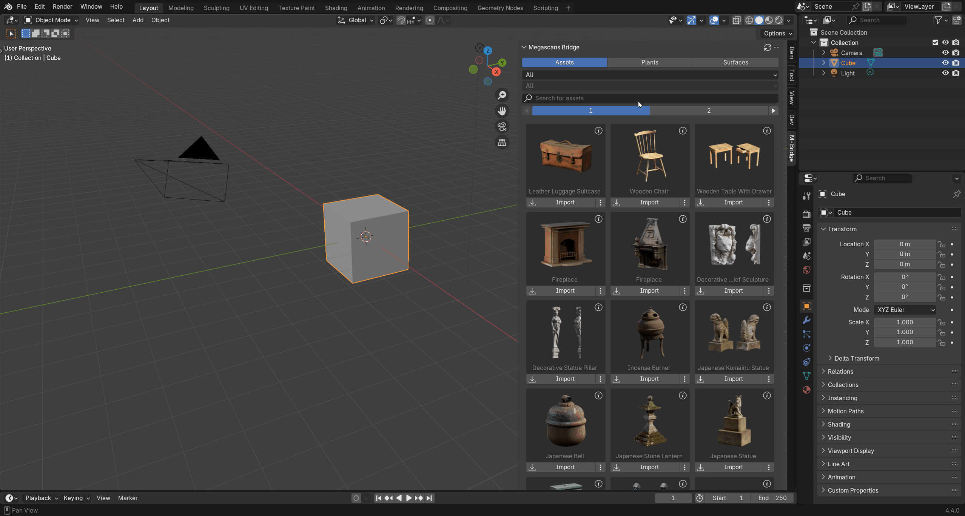Click the Search for assets field
This screenshot has height=516, width=965.
(649, 98)
